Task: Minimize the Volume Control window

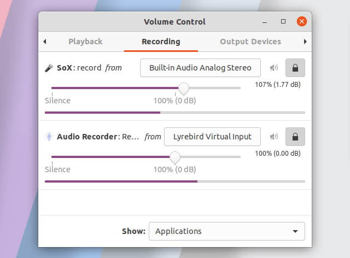Action: click(x=265, y=22)
